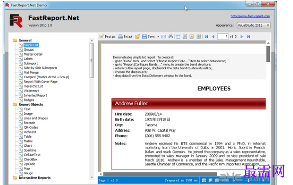Click the preview vertical scrollbar thumb
Viewport: 293px width, 185px height.
[268, 54]
